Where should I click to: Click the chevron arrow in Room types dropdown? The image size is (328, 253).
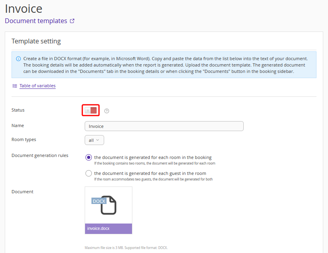point(98,140)
